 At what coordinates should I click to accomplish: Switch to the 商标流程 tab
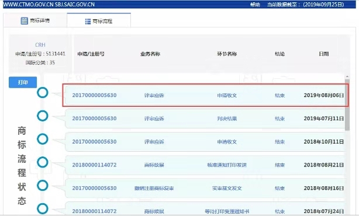click(x=99, y=21)
